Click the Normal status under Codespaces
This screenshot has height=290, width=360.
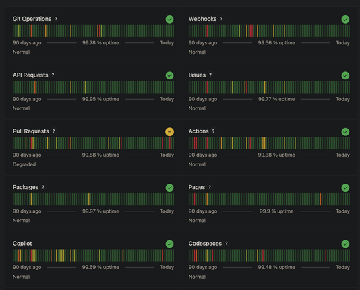click(197, 277)
